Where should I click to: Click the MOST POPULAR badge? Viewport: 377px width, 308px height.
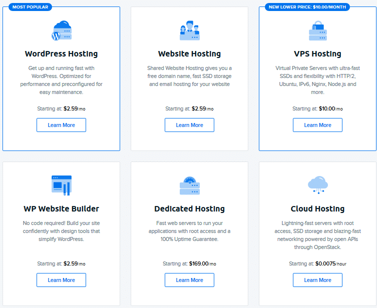(31, 7)
